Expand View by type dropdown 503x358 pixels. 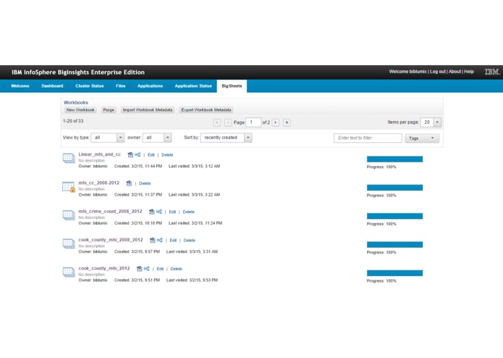[120, 138]
